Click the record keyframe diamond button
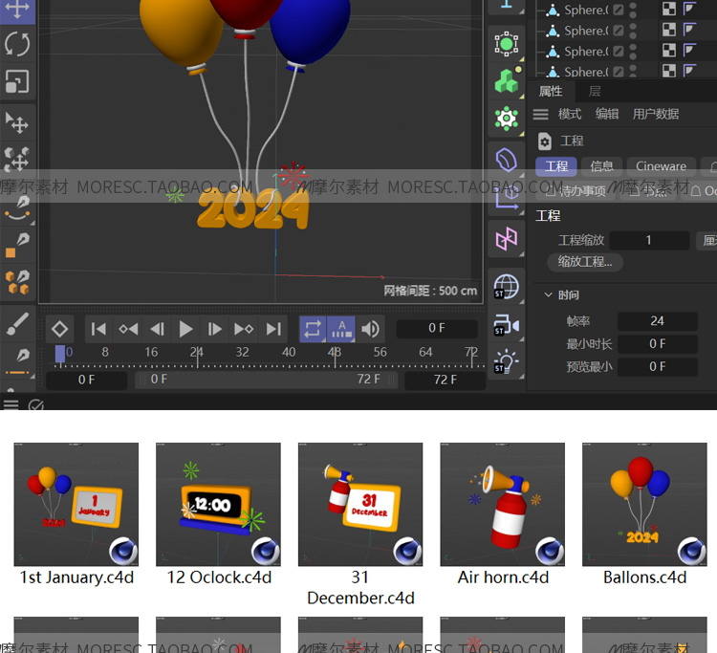 [x=59, y=329]
